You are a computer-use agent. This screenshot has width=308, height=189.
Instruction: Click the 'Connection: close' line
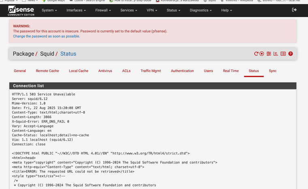click(x=29, y=144)
